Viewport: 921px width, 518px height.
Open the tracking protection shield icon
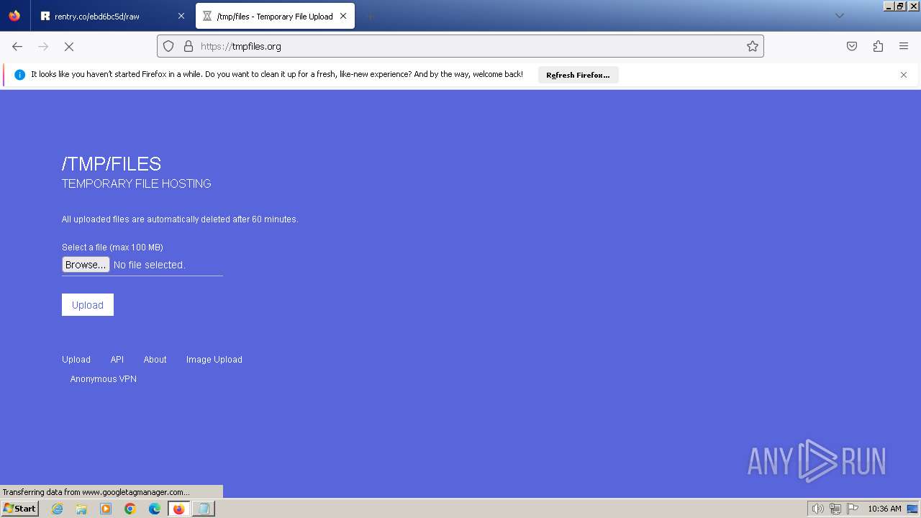pyautogui.click(x=168, y=46)
